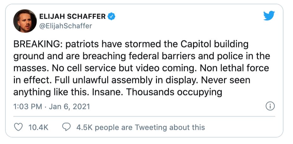Screen dimensions: 293x144
Task: Open "4.5K people are Tweeting about this"
Action: 140,127
